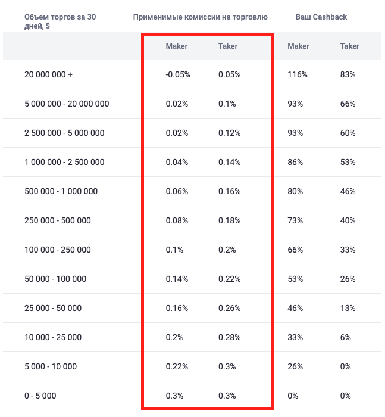This screenshot has height=417, width=385.
Task: Select the Taker header under Cashback
Action: [349, 46]
